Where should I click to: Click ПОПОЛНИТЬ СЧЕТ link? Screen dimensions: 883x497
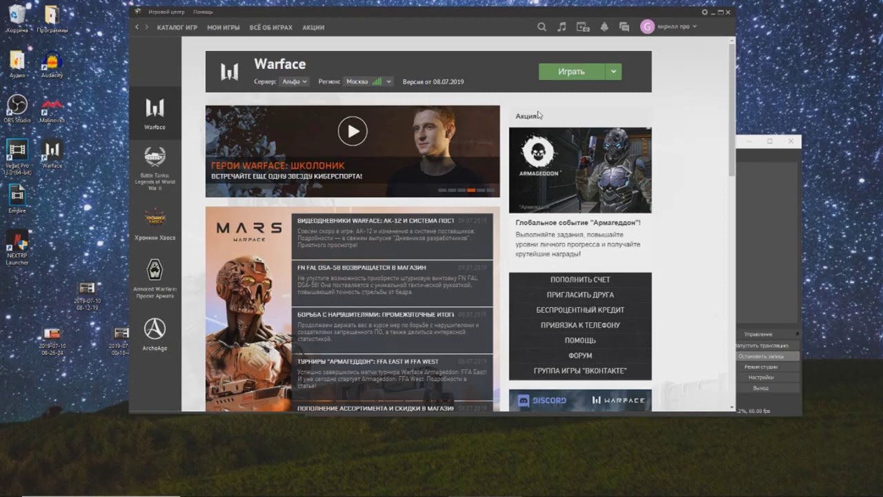(580, 280)
